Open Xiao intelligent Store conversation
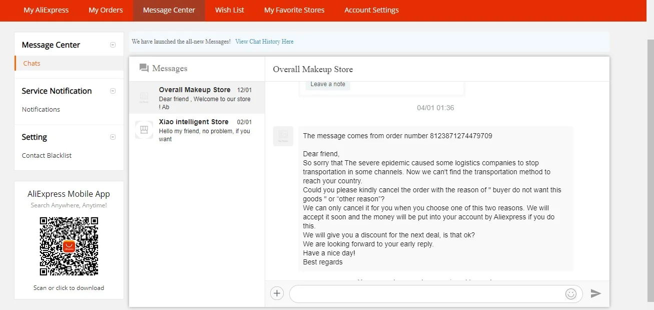Screen dimensions: 654x310 (x=197, y=130)
